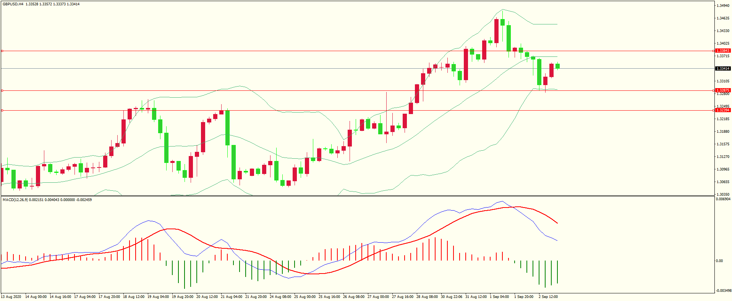Grab the handle of the 1.32394 horizontal line

(2, 110)
